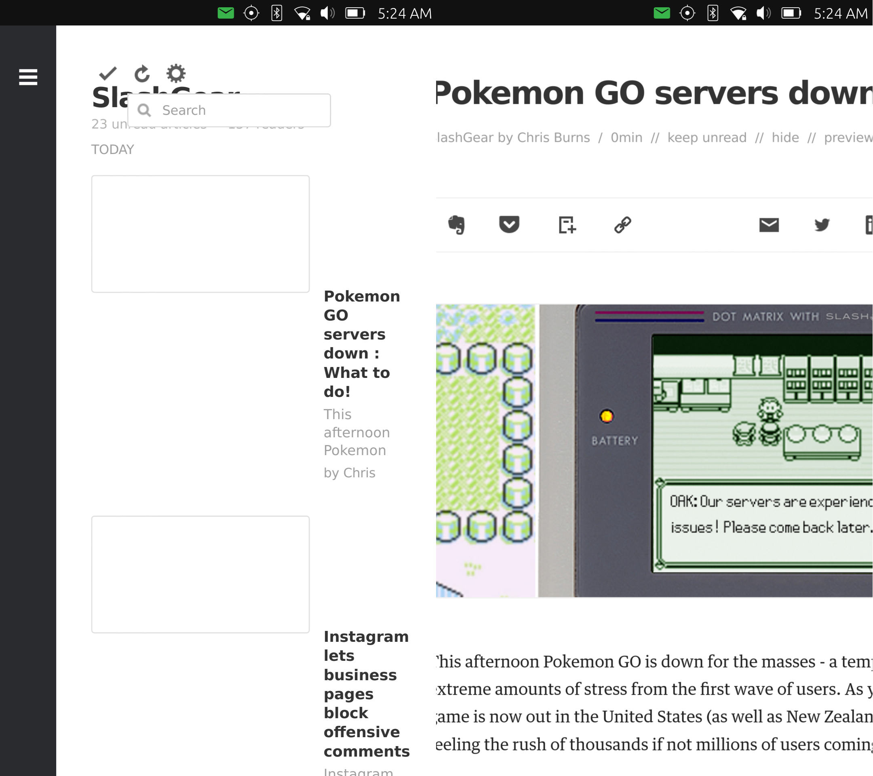Click the search magnifier icon

(x=144, y=110)
